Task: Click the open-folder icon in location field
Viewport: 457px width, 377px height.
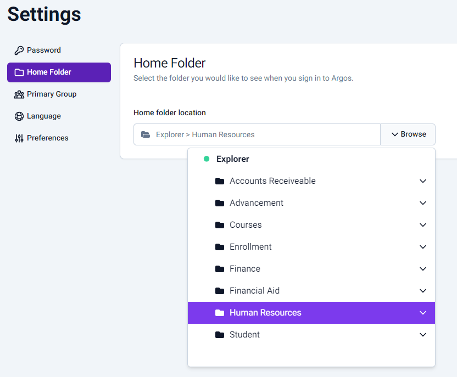Action: [x=146, y=134]
